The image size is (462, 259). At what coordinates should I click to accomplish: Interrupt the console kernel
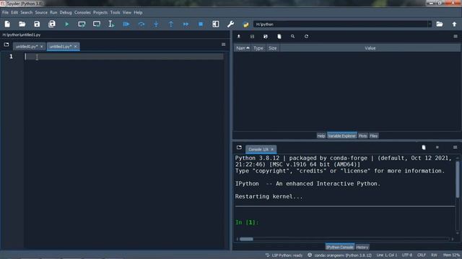[x=437, y=147]
